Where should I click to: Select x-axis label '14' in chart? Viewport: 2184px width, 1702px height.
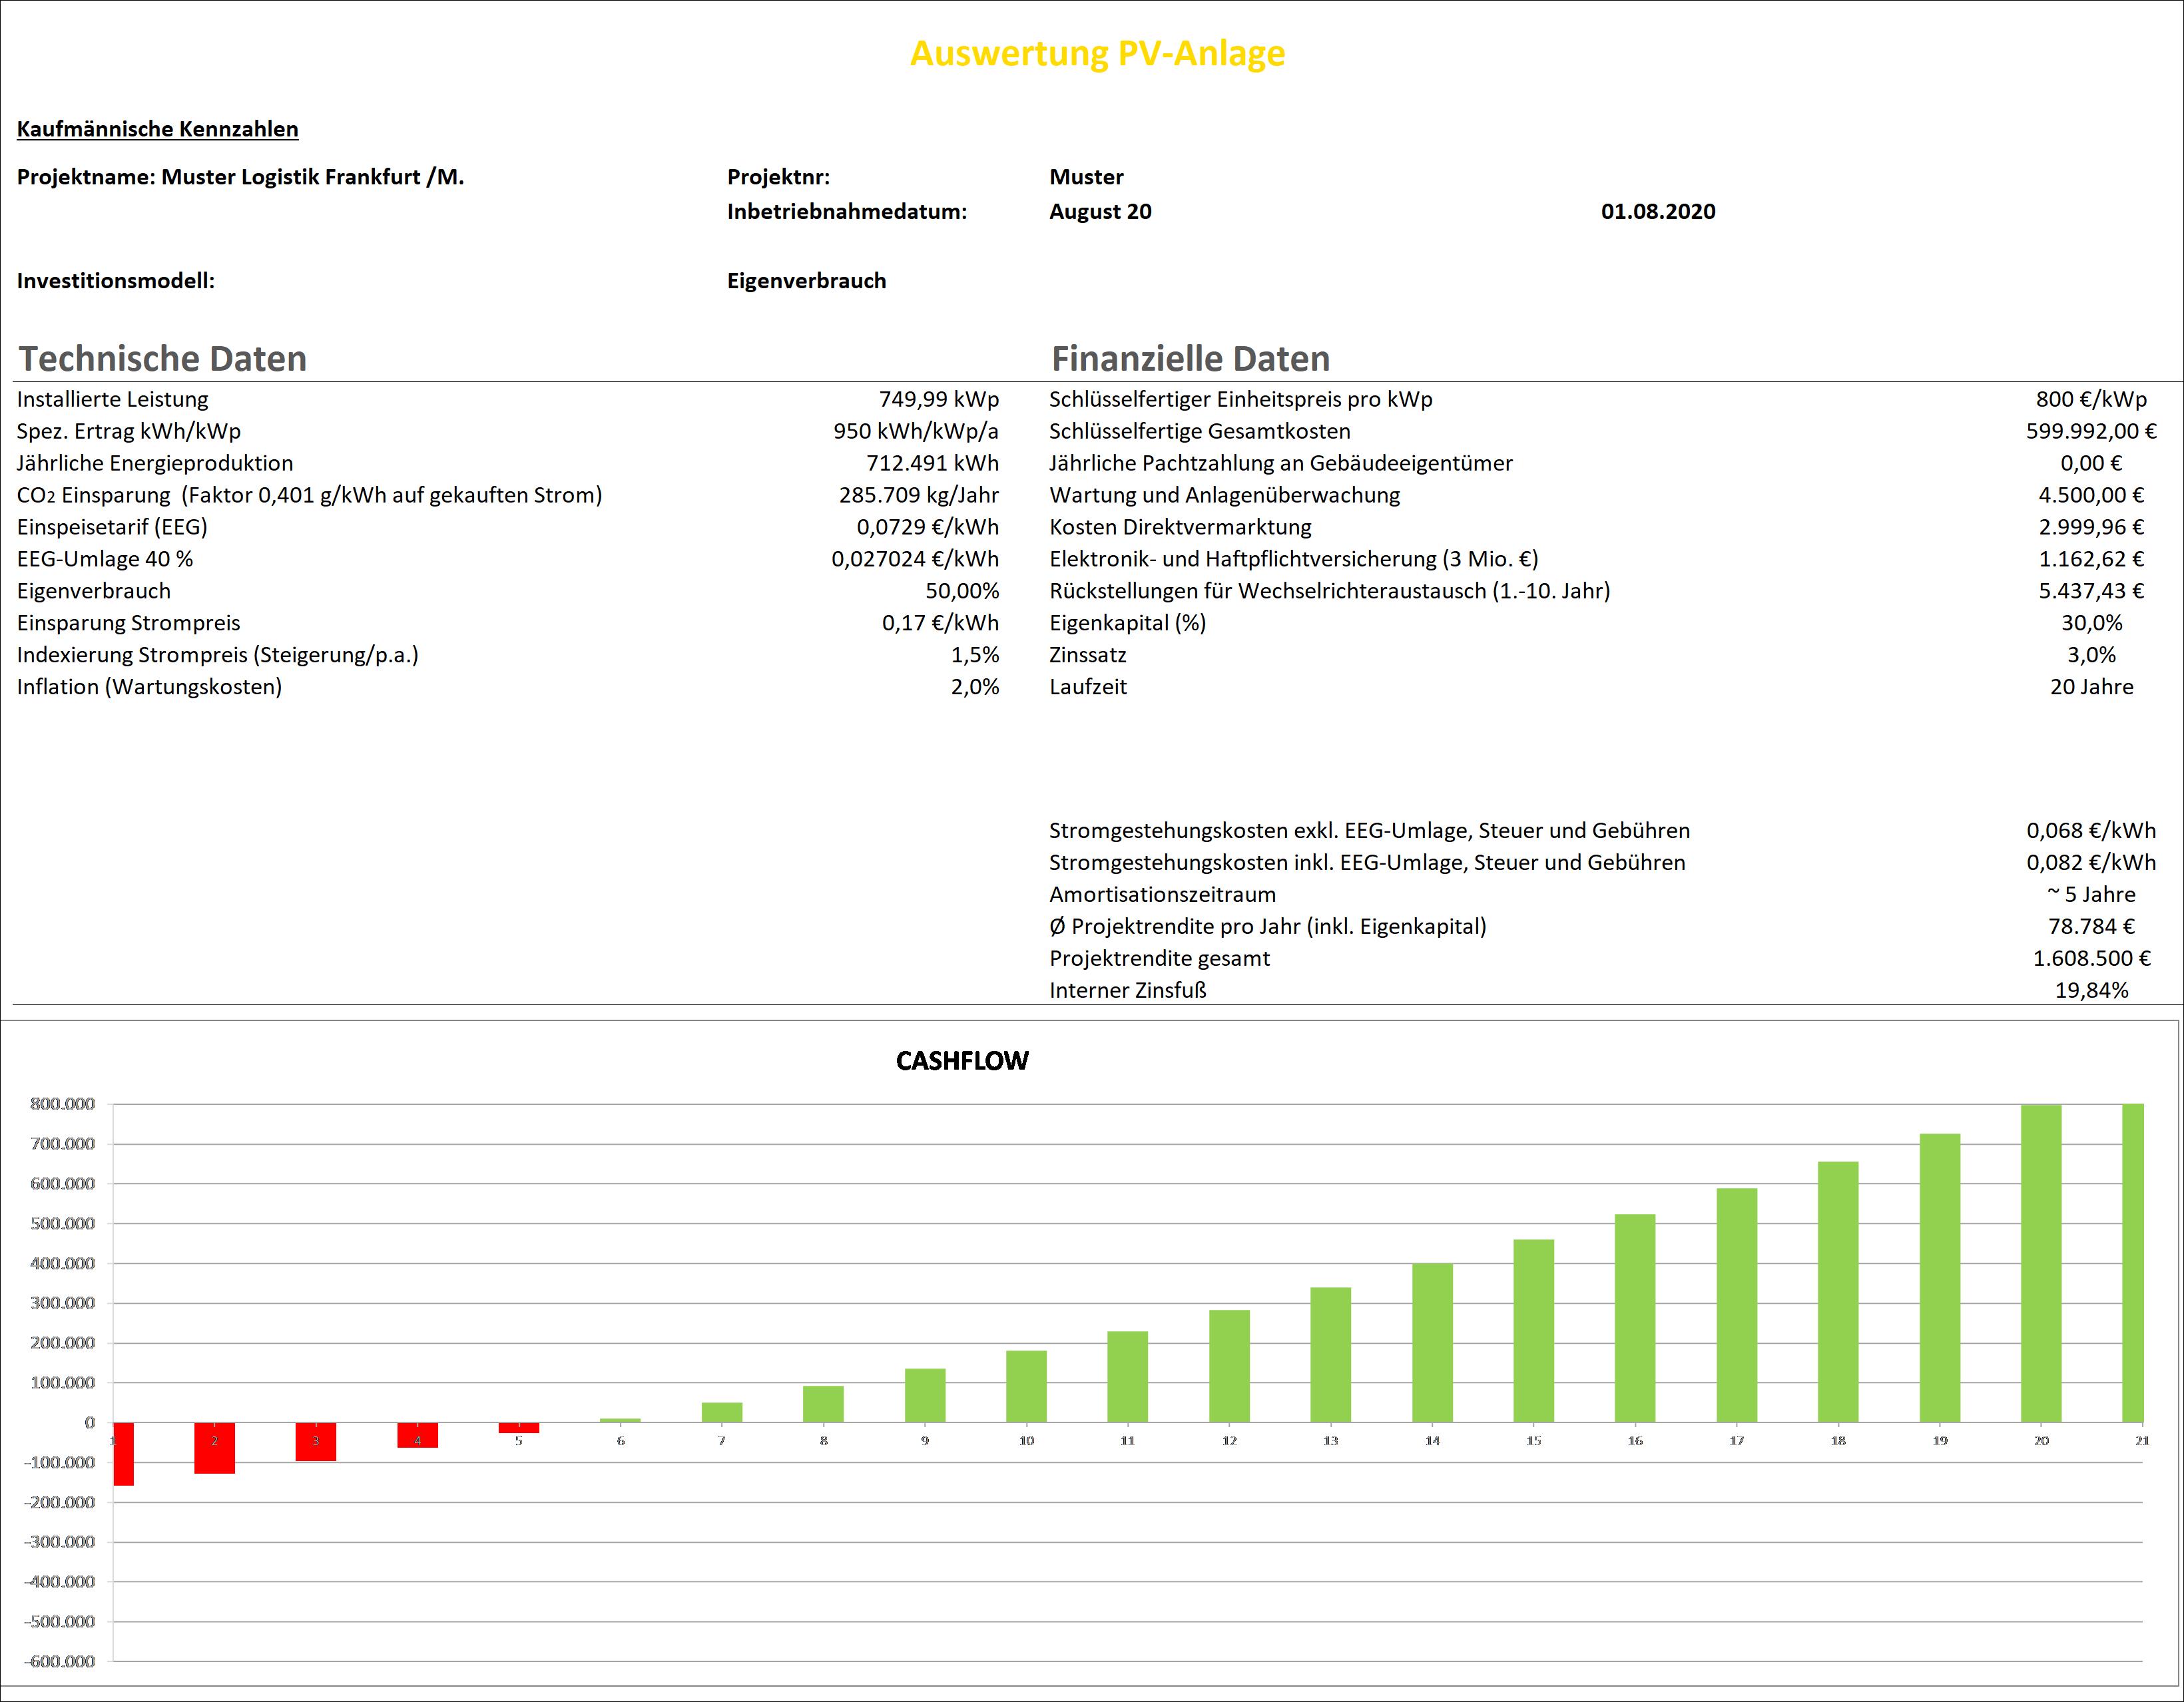click(1432, 1440)
